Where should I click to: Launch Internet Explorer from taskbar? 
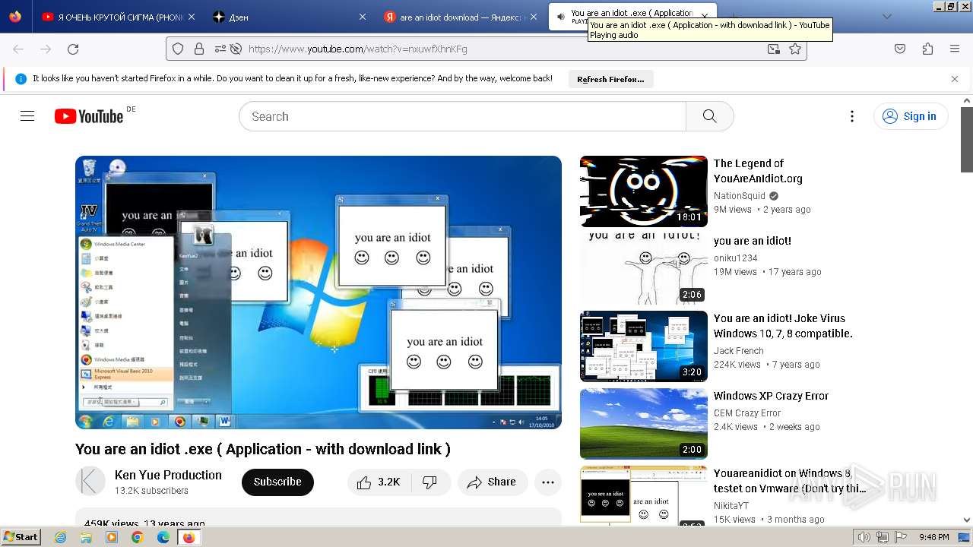[61, 537]
